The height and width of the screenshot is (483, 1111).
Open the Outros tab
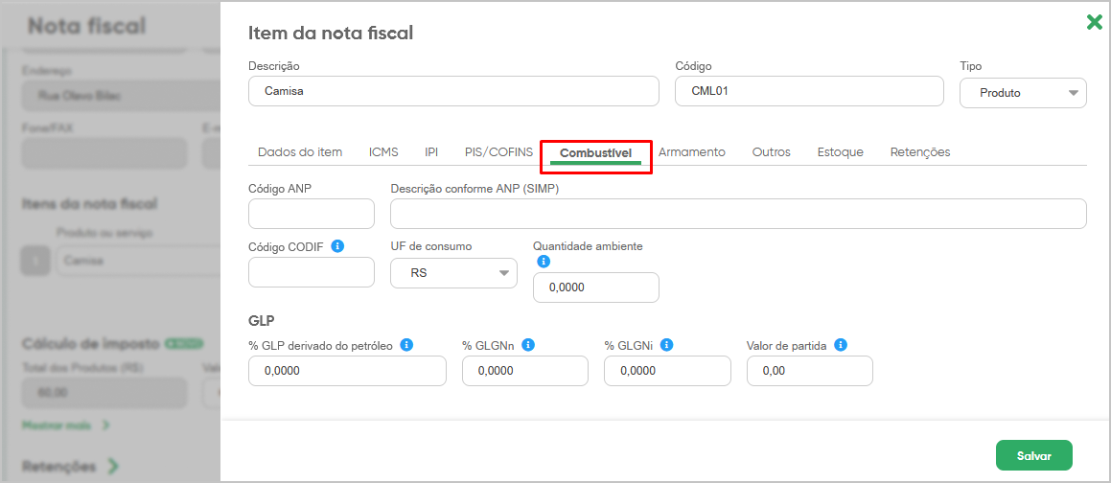tap(771, 152)
